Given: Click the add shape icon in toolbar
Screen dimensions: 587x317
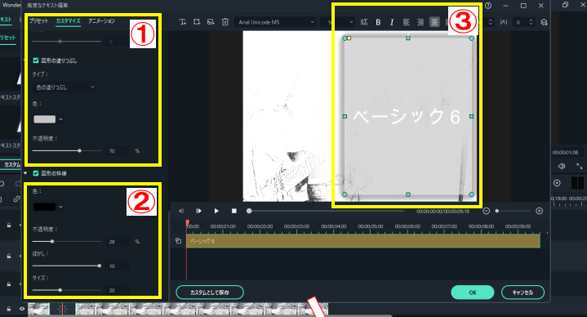Looking at the screenshot, I should (197, 22).
